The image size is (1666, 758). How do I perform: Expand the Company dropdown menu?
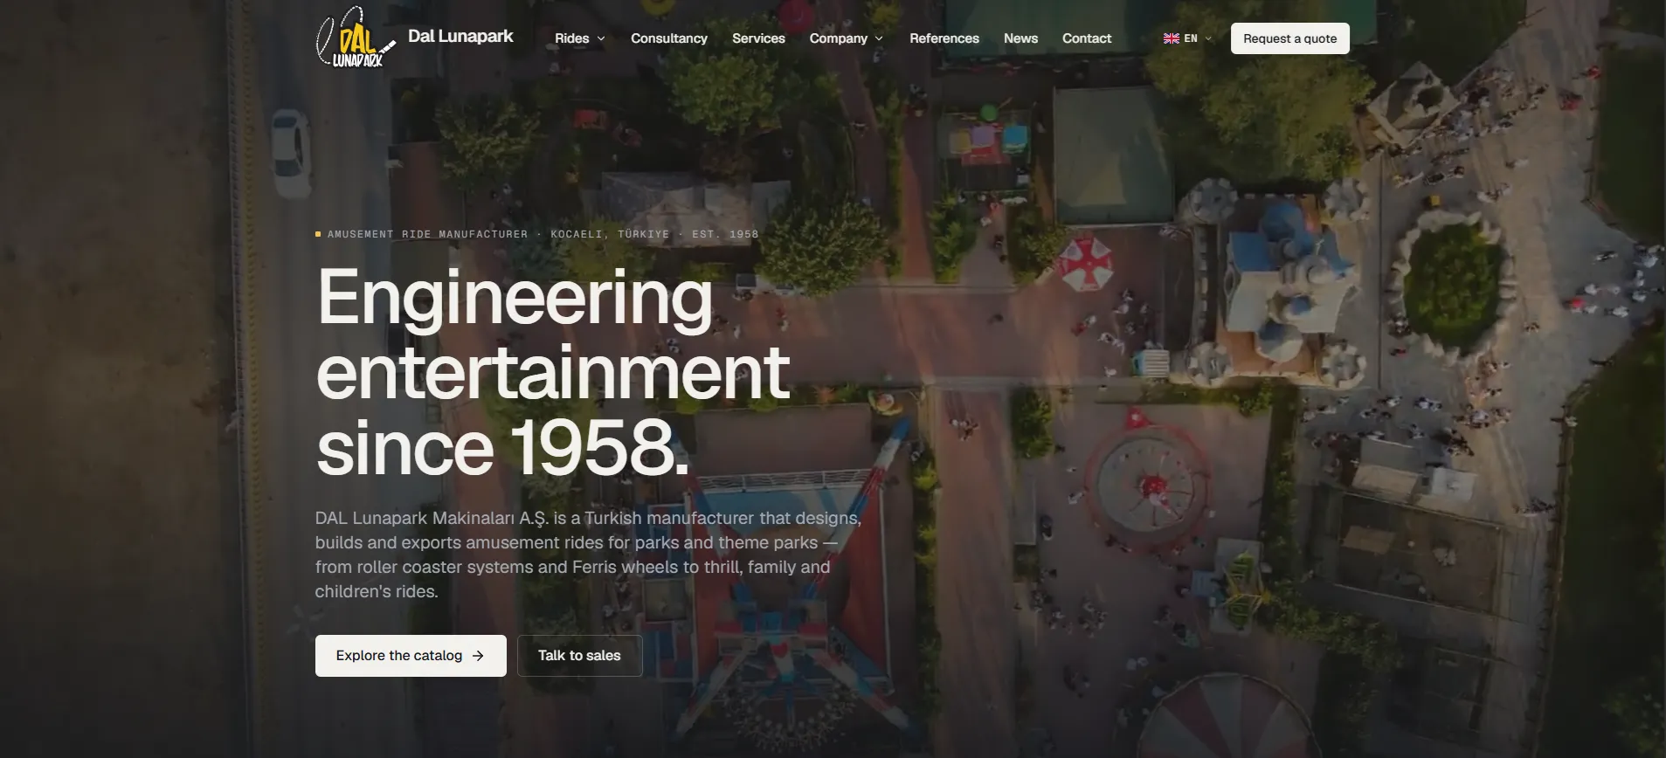[x=847, y=38]
